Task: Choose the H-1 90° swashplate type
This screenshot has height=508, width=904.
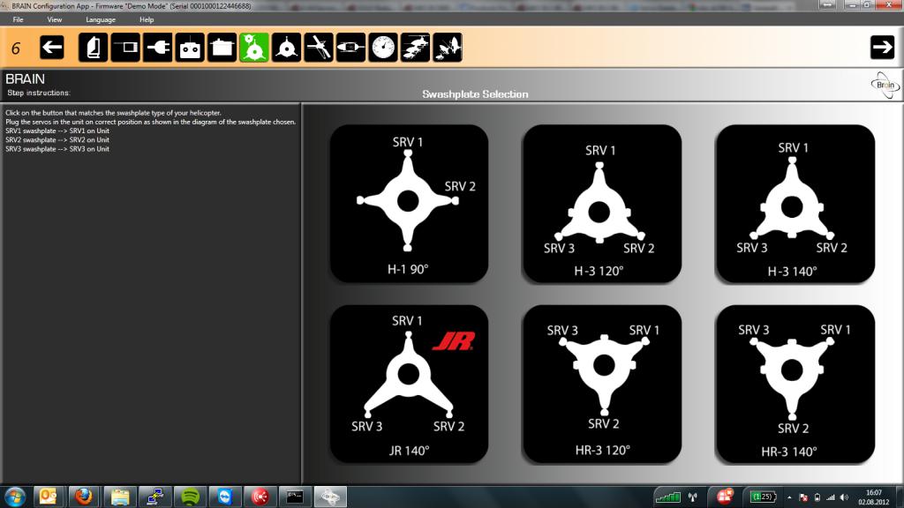Action: tap(409, 204)
